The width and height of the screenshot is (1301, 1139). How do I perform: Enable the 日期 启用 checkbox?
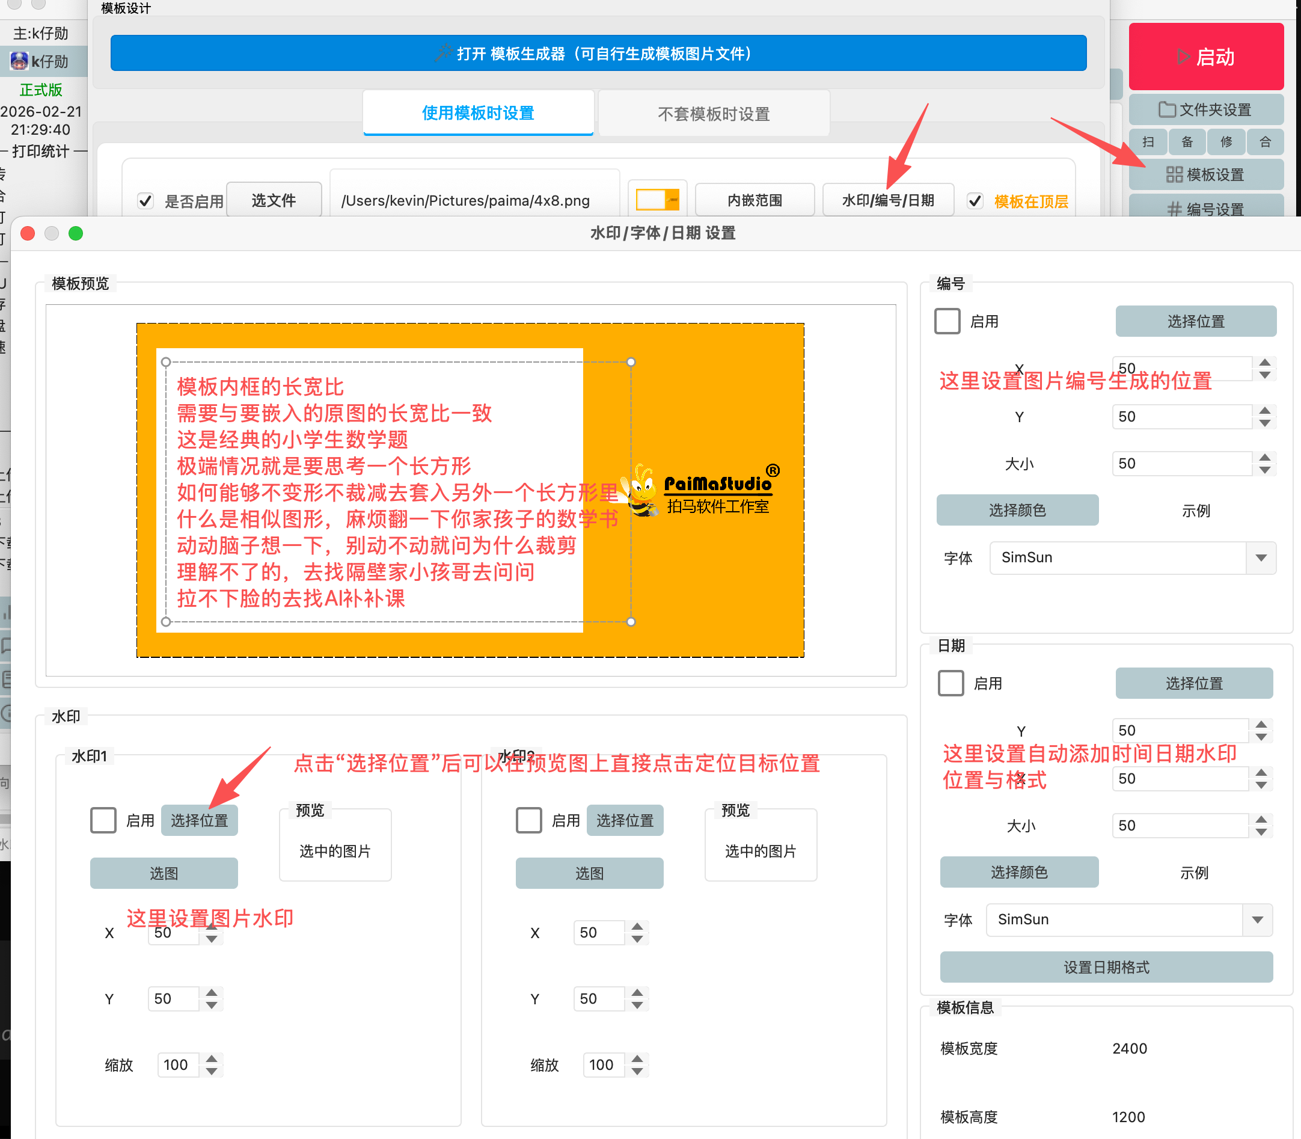pos(950,683)
